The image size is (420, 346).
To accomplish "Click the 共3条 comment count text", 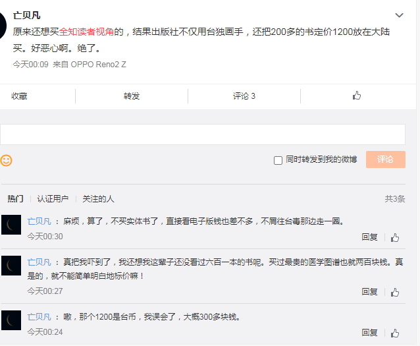I will (395, 199).
